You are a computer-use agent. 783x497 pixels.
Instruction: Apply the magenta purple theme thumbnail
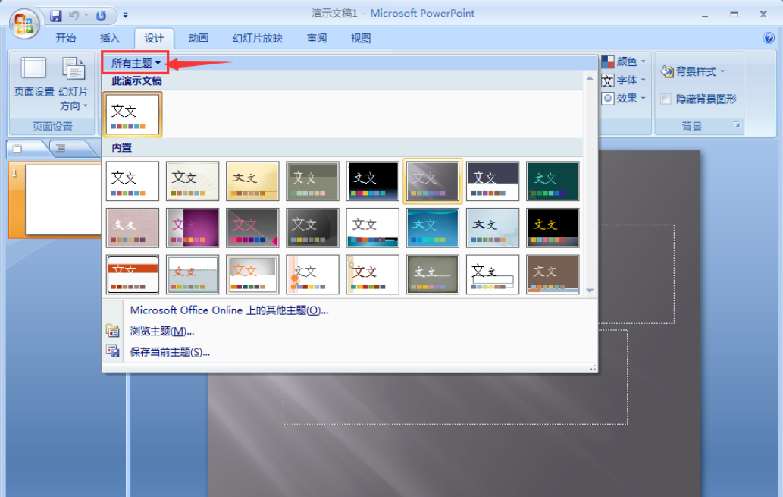pyautogui.click(x=193, y=228)
